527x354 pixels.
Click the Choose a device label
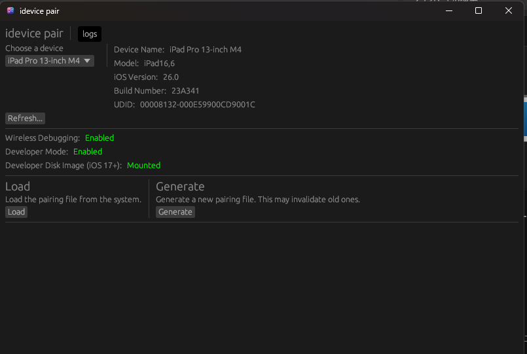[x=34, y=48]
